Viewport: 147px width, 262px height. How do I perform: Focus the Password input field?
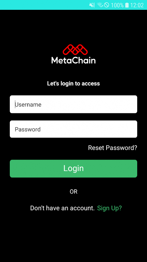[73, 129]
